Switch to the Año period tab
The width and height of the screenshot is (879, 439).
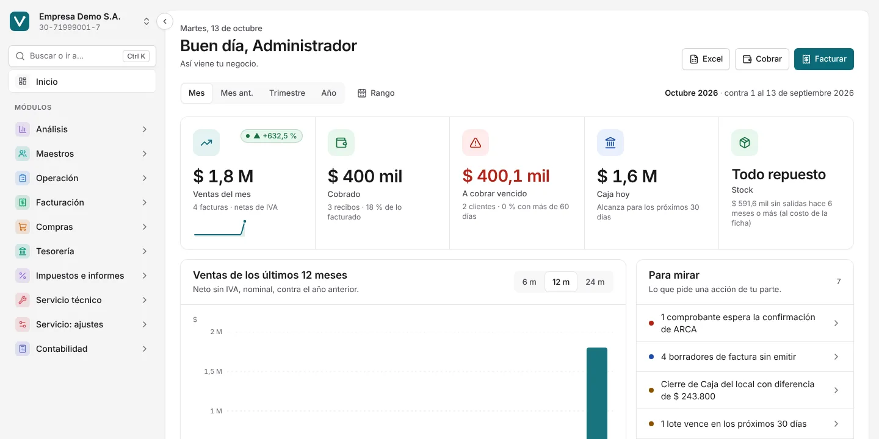click(x=329, y=93)
